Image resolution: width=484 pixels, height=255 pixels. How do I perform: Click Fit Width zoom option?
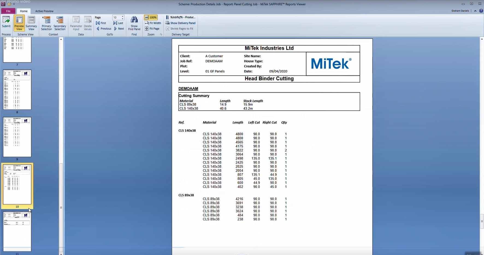tap(153, 23)
